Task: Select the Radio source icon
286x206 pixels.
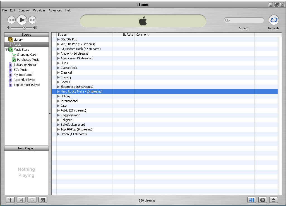Action: click(x=11, y=45)
